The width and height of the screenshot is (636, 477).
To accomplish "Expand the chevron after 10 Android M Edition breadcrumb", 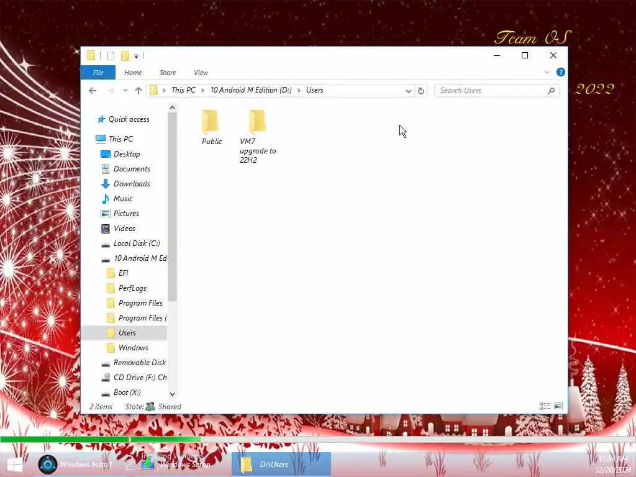I will point(299,91).
